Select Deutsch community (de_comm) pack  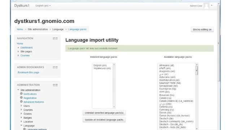[176, 121]
